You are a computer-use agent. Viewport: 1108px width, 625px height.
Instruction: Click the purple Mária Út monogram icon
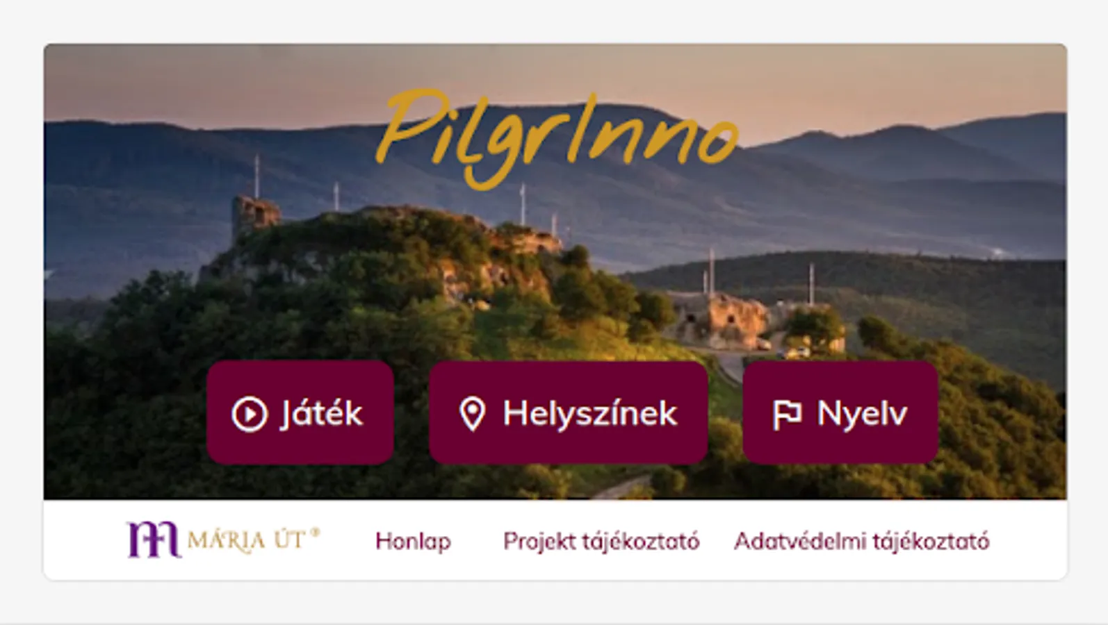tap(154, 540)
